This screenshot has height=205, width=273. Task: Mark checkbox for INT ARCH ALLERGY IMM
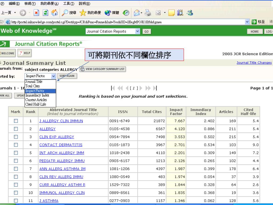click(16, 153)
